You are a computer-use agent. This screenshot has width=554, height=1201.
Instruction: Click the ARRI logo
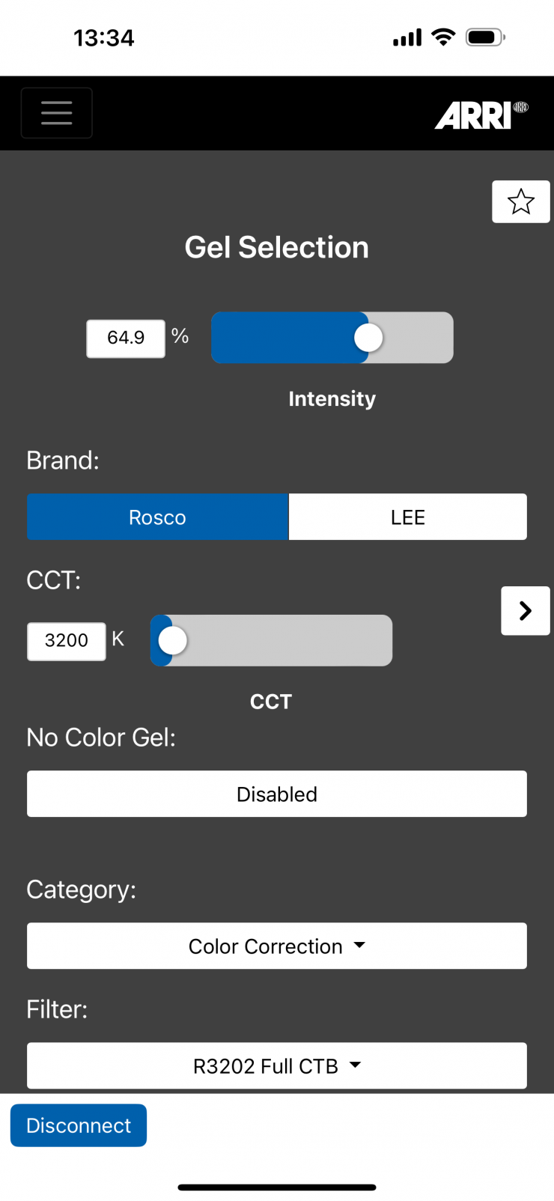tap(481, 115)
